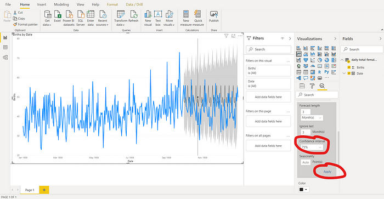Add a new report page
The image size is (384, 199).
(44, 190)
